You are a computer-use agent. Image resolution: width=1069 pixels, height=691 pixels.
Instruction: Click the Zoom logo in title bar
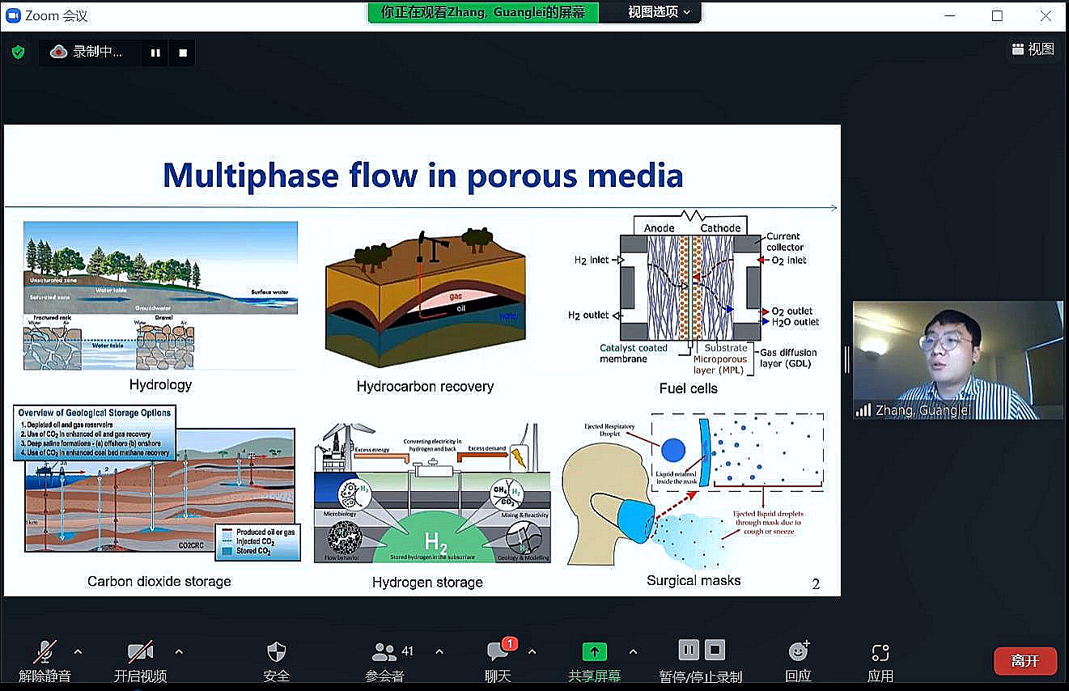click(x=13, y=15)
